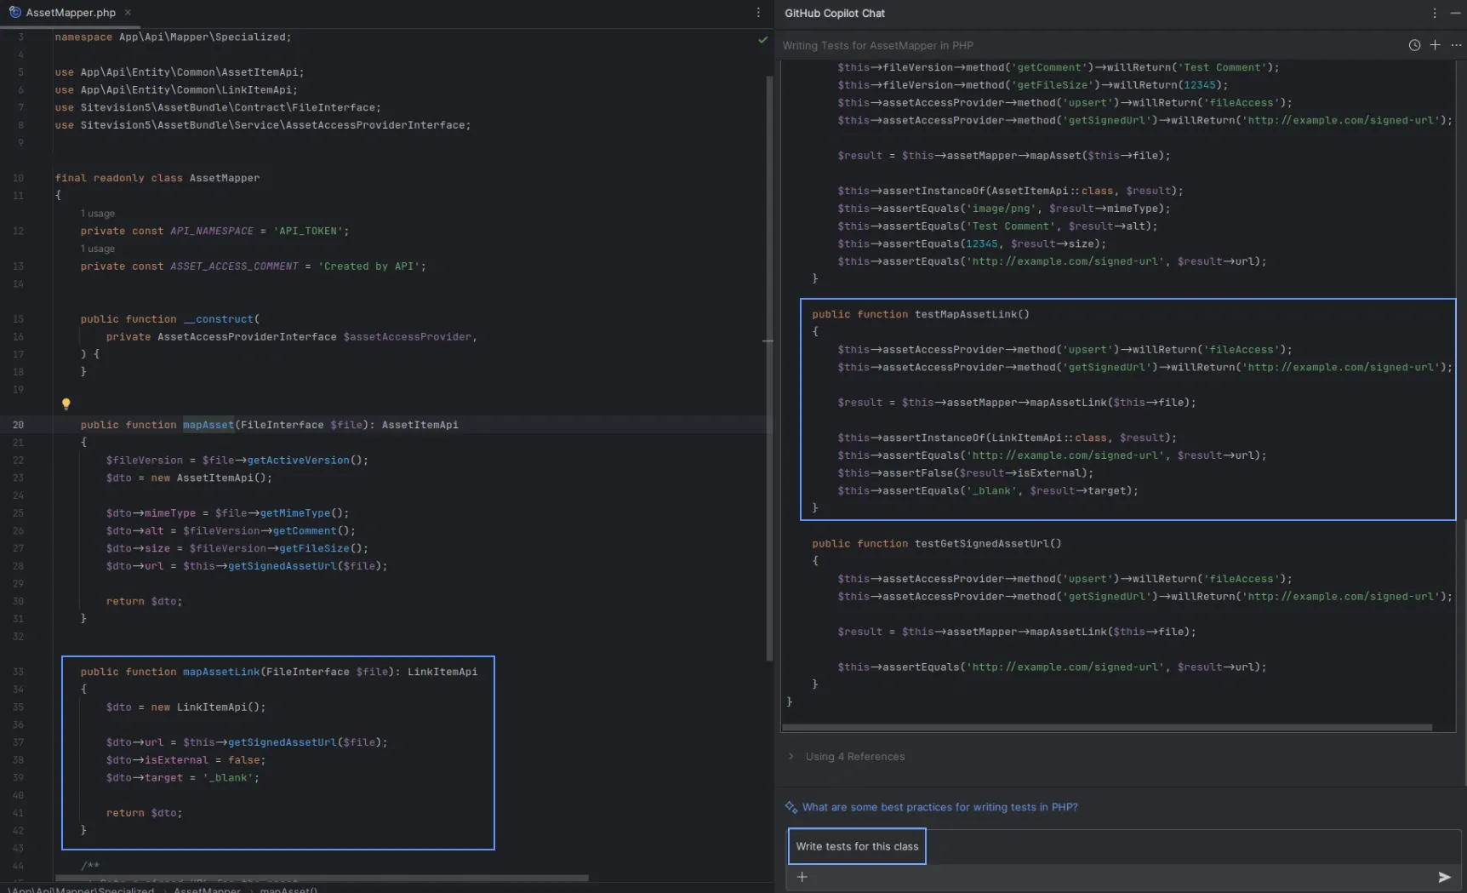Send the chat message
This screenshot has height=893, width=1467.
(1444, 877)
